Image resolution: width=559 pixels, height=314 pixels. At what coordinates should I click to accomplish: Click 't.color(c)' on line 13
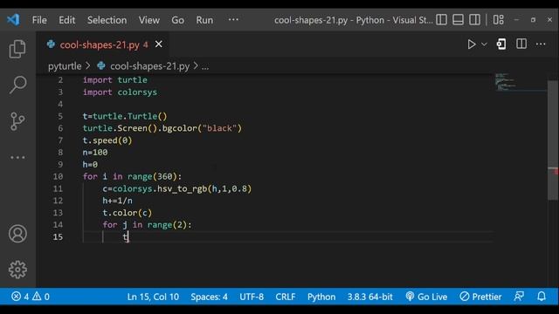(128, 213)
